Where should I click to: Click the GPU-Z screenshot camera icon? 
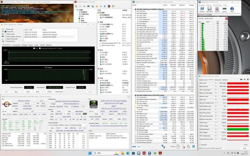241,80
